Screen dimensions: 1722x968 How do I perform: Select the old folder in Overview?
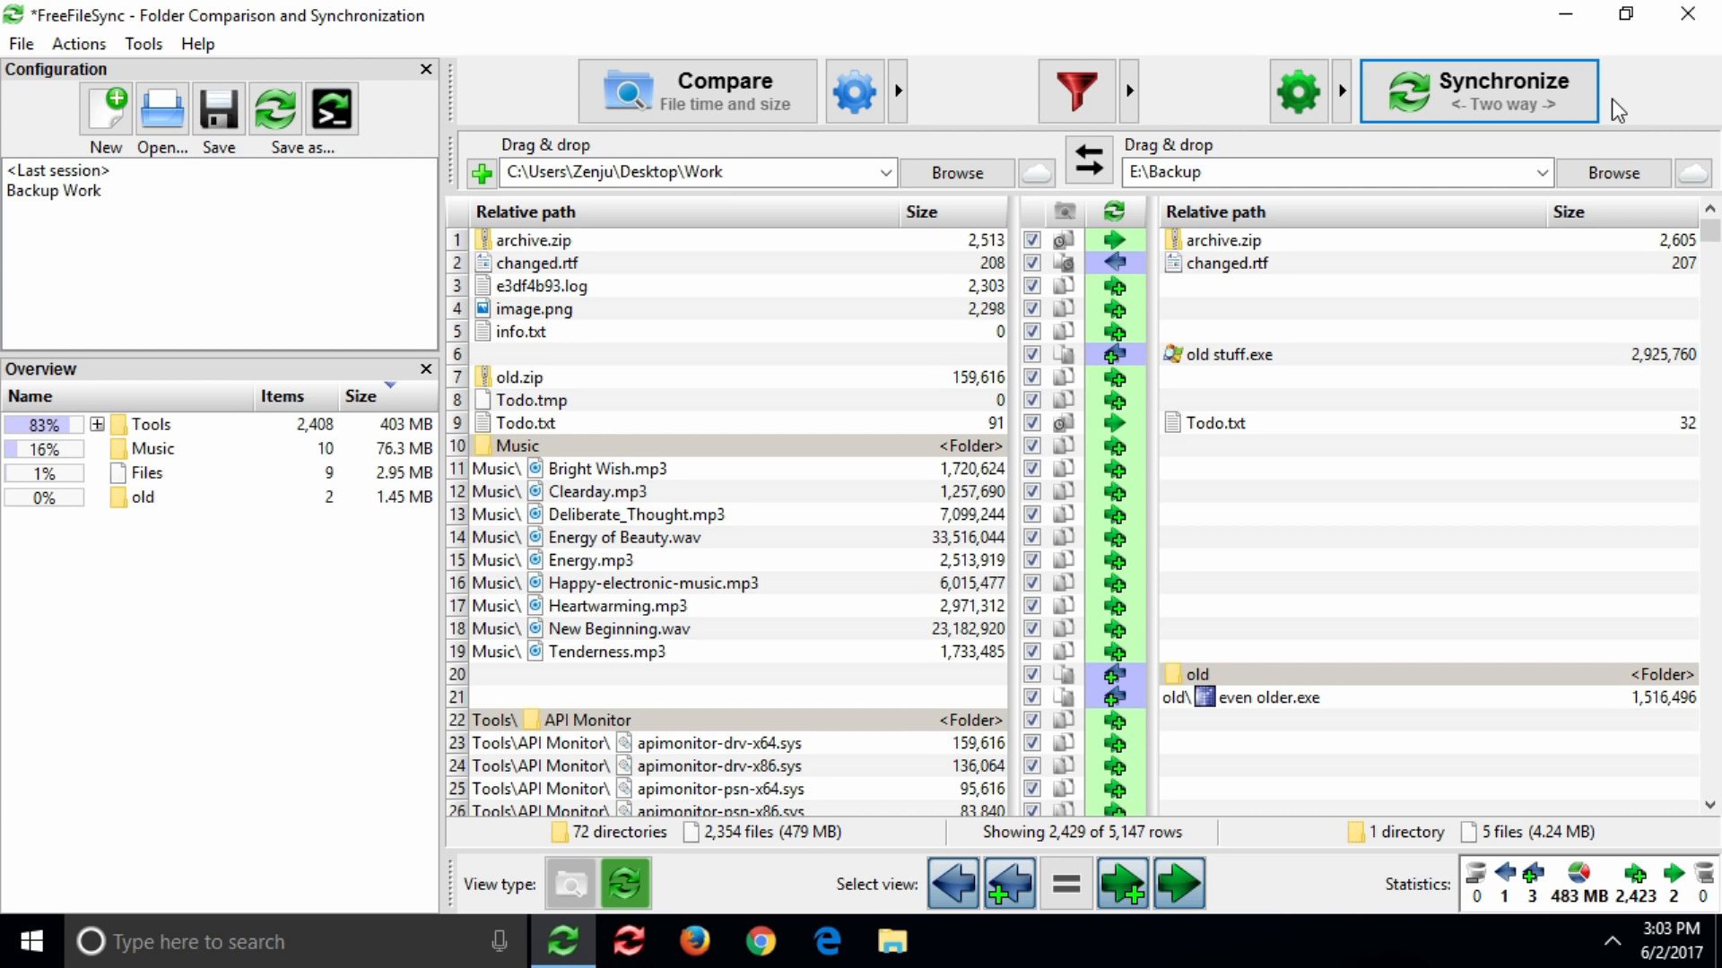tap(143, 497)
